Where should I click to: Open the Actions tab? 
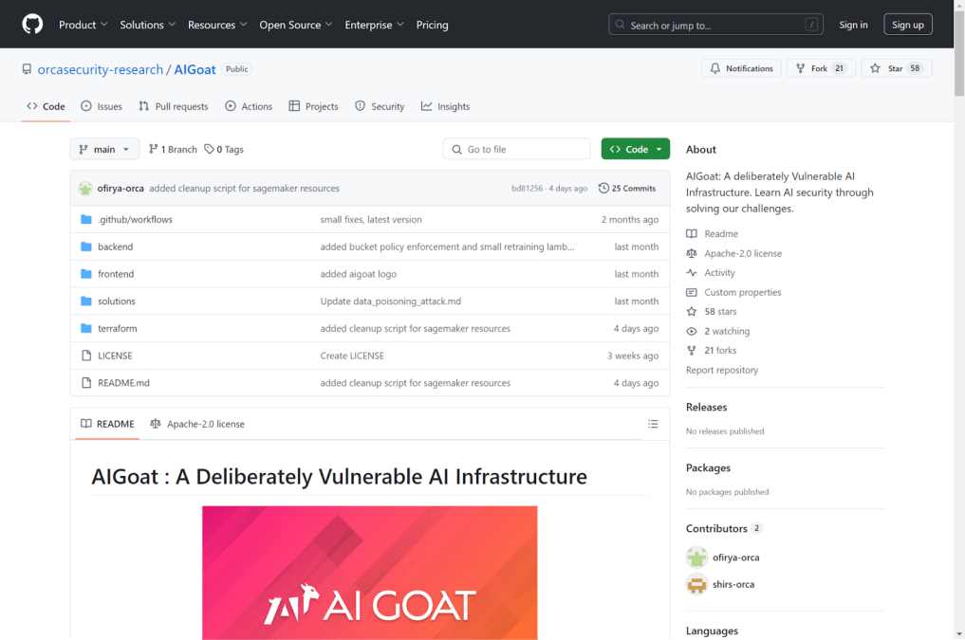(x=249, y=106)
